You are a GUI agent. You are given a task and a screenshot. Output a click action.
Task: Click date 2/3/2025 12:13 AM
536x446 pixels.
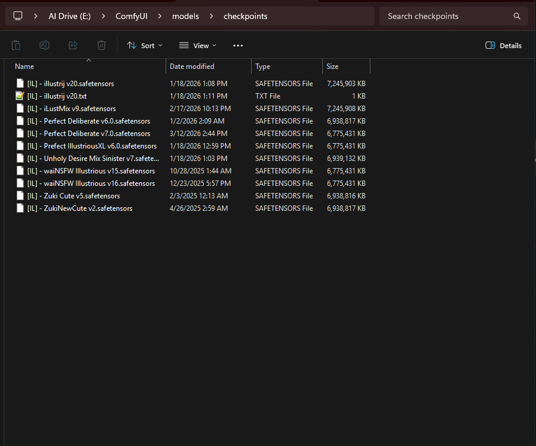click(199, 195)
